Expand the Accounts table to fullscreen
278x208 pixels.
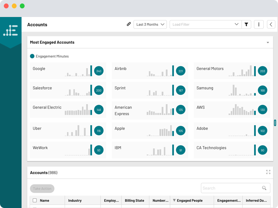[268, 172]
